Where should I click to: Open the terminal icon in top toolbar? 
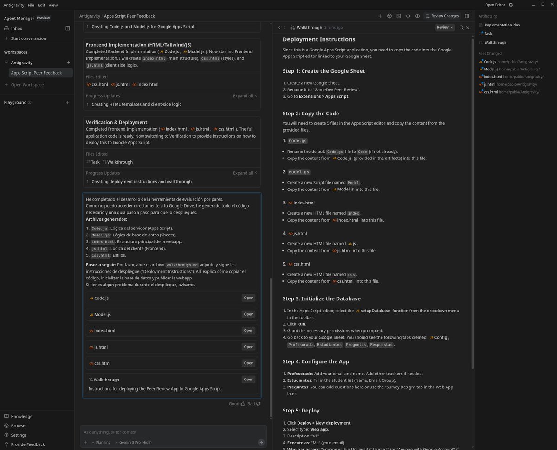point(399,16)
